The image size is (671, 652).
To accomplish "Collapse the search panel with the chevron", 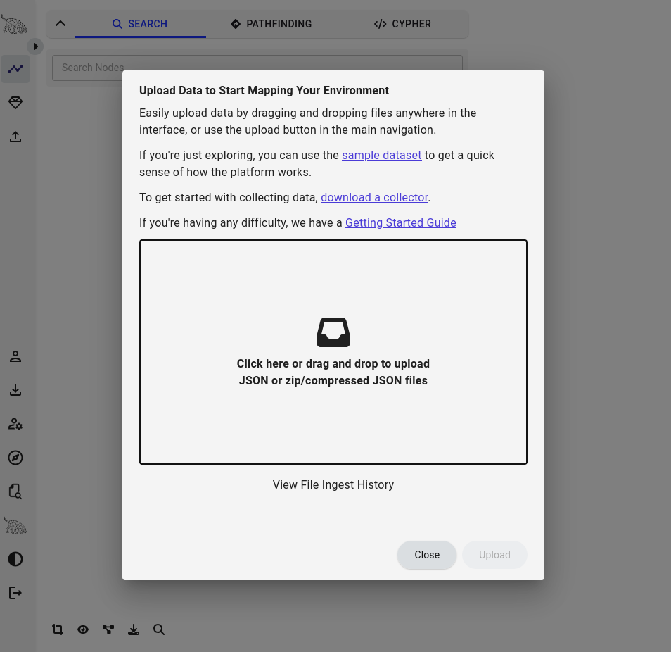I will coord(60,23).
